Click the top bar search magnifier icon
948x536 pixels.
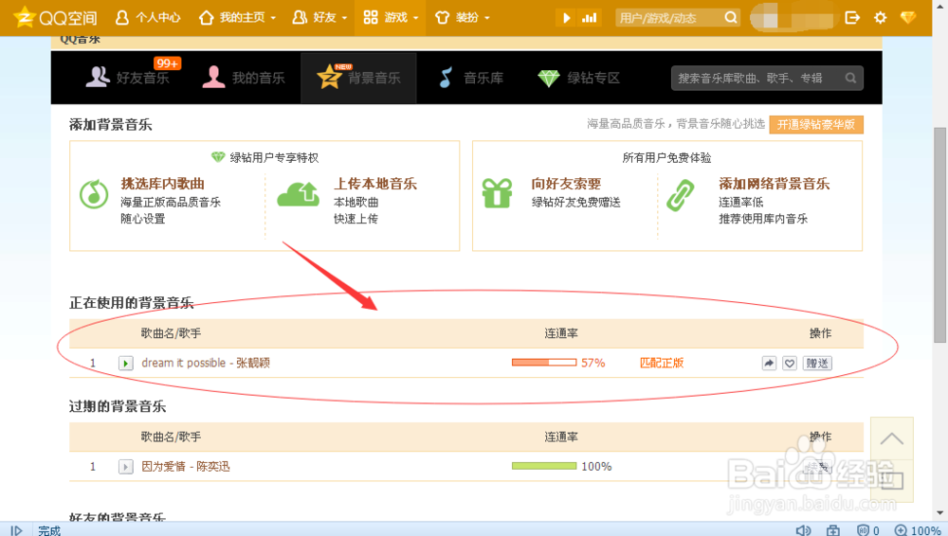(x=731, y=18)
